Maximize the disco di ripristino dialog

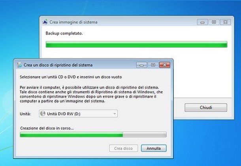[x=153, y=65]
